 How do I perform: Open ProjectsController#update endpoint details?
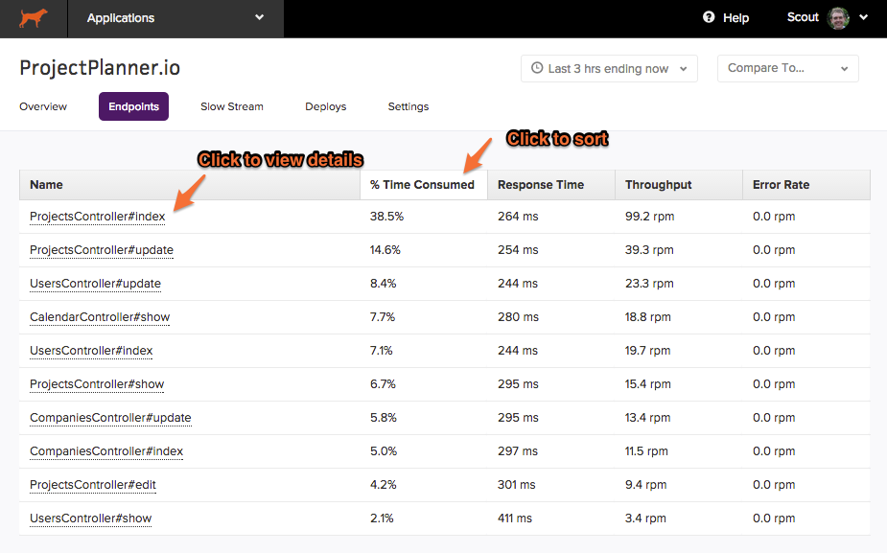pyautogui.click(x=102, y=250)
